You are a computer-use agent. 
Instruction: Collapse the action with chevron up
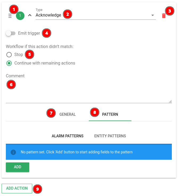(x=30, y=15)
